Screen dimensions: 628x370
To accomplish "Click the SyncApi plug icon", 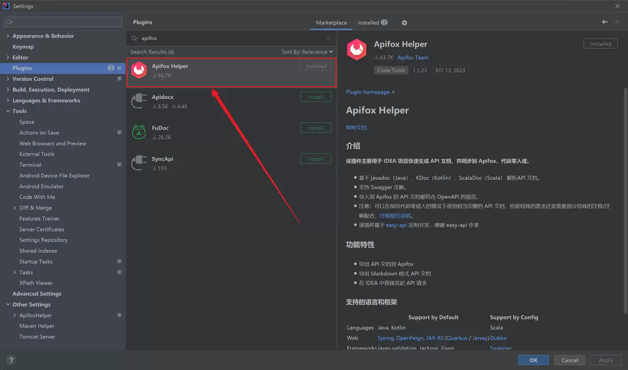I will [139, 163].
